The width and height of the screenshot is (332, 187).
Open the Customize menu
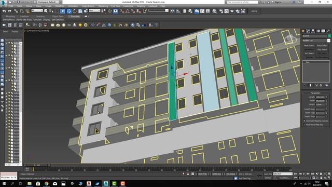pos(128,6)
